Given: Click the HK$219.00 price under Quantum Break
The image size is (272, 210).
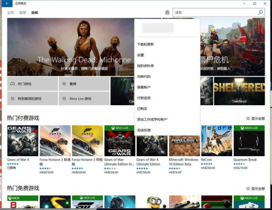Looking at the screenshot, I should pos(240,168).
